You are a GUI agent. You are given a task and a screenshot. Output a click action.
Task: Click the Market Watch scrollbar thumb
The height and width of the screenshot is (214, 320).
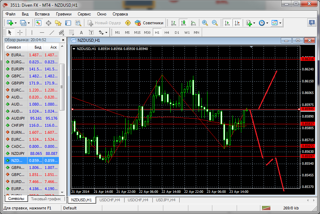(x=62, y=87)
